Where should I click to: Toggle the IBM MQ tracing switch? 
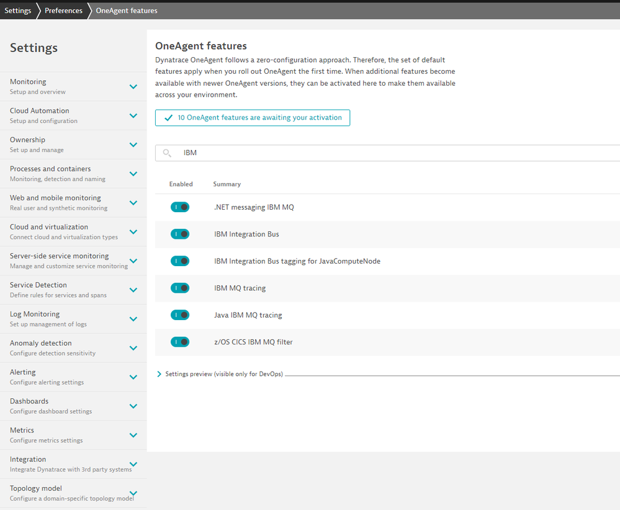[x=180, y=288]
